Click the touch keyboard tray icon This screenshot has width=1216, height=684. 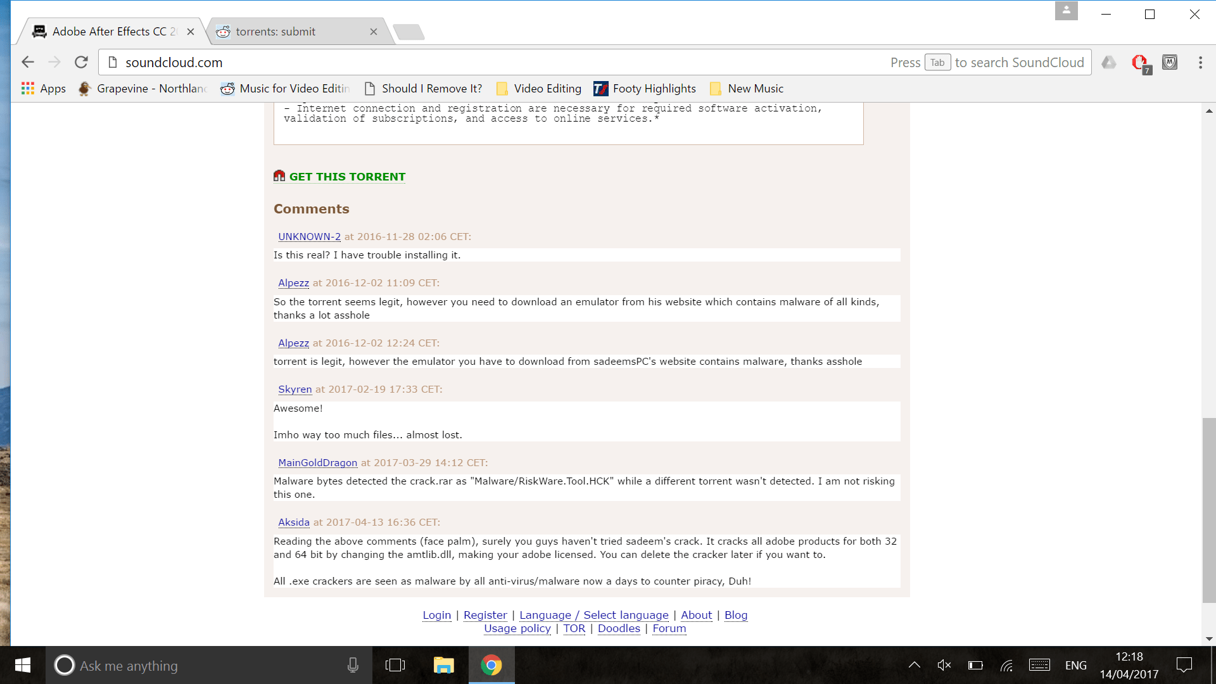(x=1039, y=665)
